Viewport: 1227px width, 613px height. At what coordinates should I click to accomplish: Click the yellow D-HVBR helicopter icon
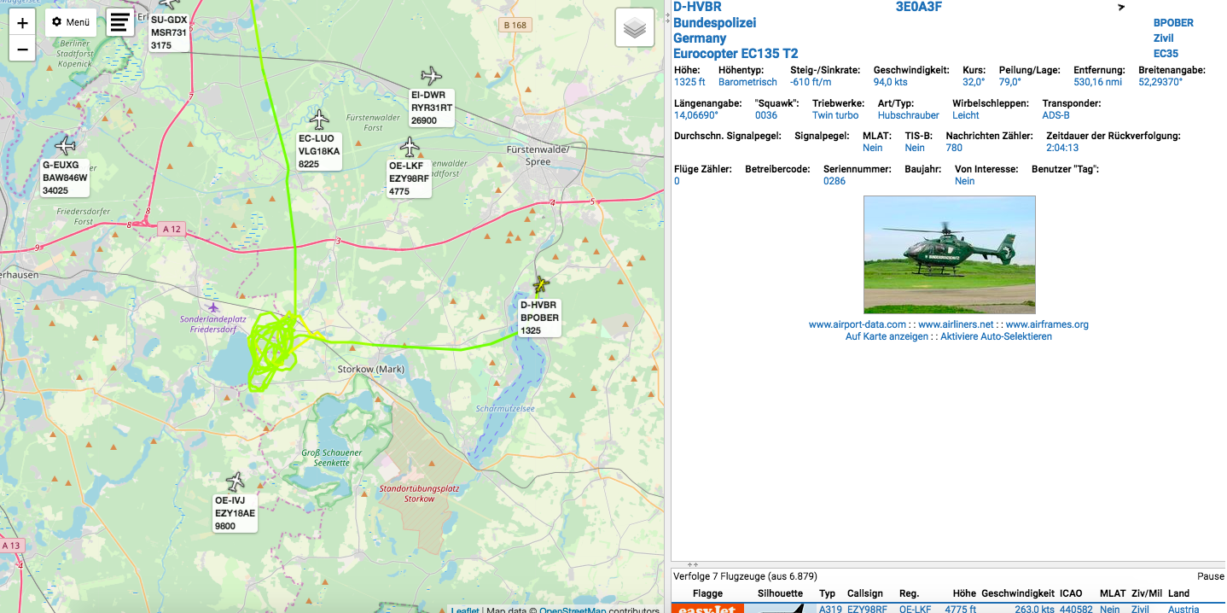click(x=539, y=283)
